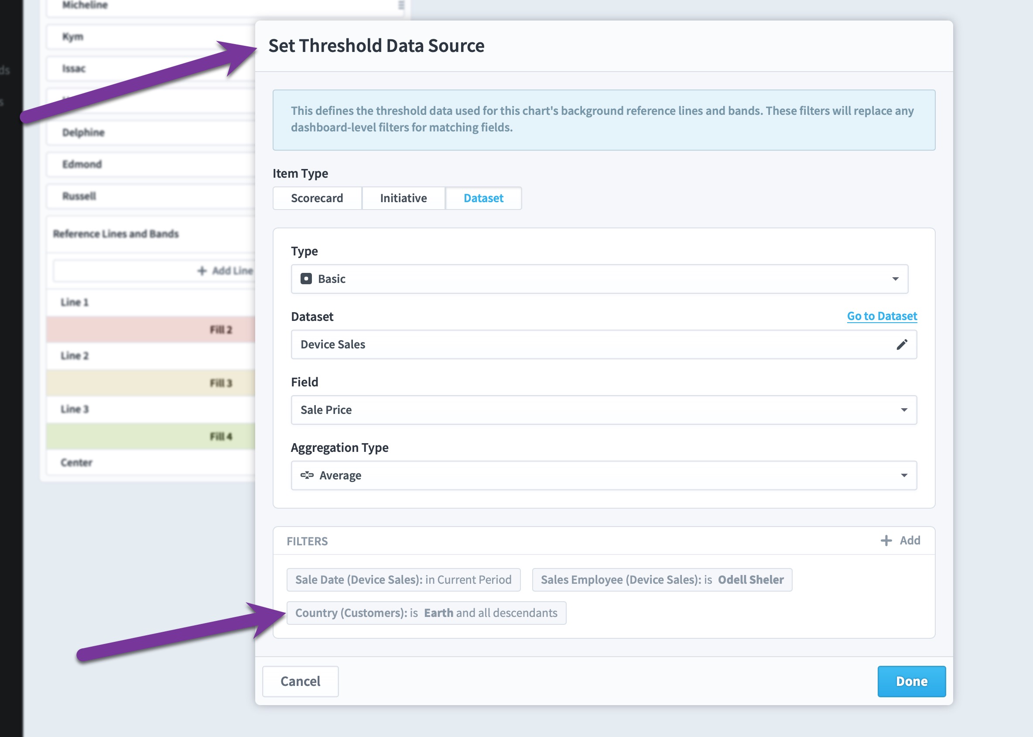The height and width of the screenshot is (737, 1033).
Task: Open the Sale Date in Current Period filter
Action: point(404,579)
